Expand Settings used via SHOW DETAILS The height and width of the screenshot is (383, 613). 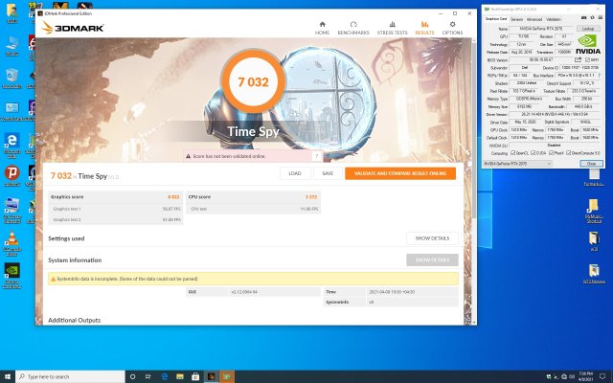(x=431, y=237)
